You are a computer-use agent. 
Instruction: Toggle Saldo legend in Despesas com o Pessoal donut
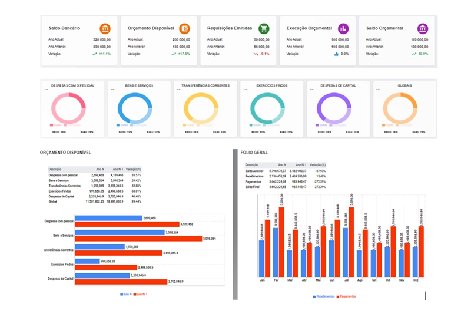pos(56,125)
